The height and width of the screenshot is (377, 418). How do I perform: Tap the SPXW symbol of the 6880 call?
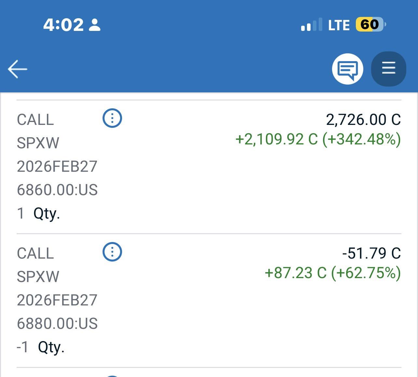pos(38,277)
